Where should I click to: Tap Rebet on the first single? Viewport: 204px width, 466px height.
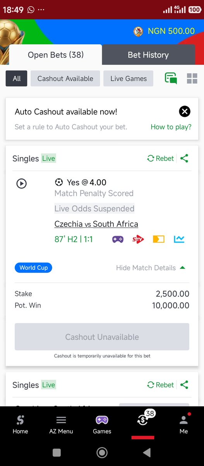tap(161, 158)
